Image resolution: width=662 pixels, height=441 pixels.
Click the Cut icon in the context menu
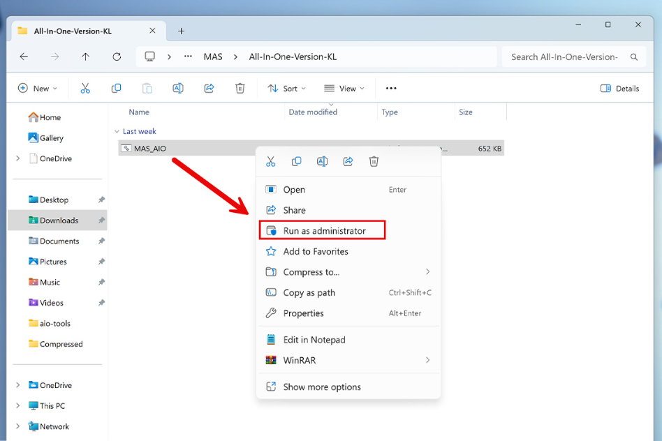coord(270,162)
